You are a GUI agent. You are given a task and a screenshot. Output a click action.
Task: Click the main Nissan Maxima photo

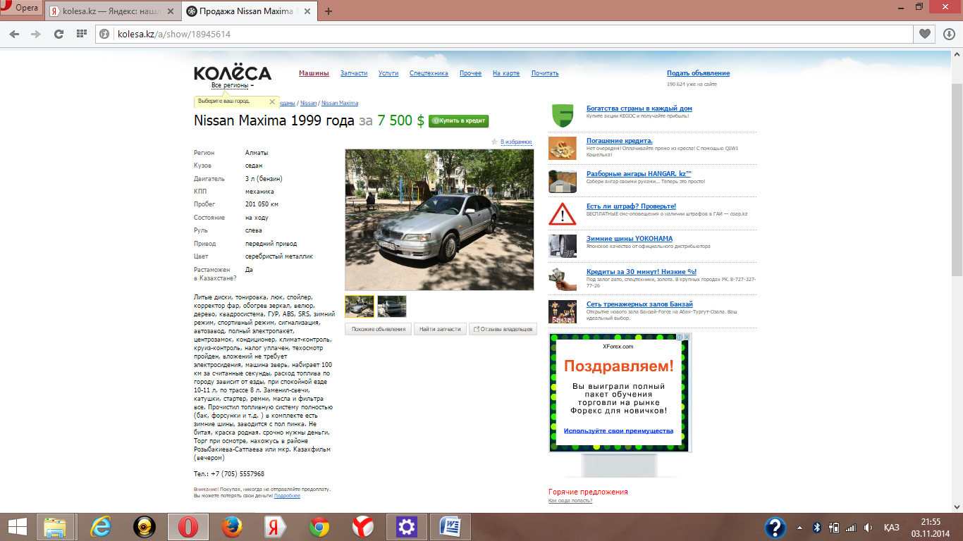tap(439, 219)
